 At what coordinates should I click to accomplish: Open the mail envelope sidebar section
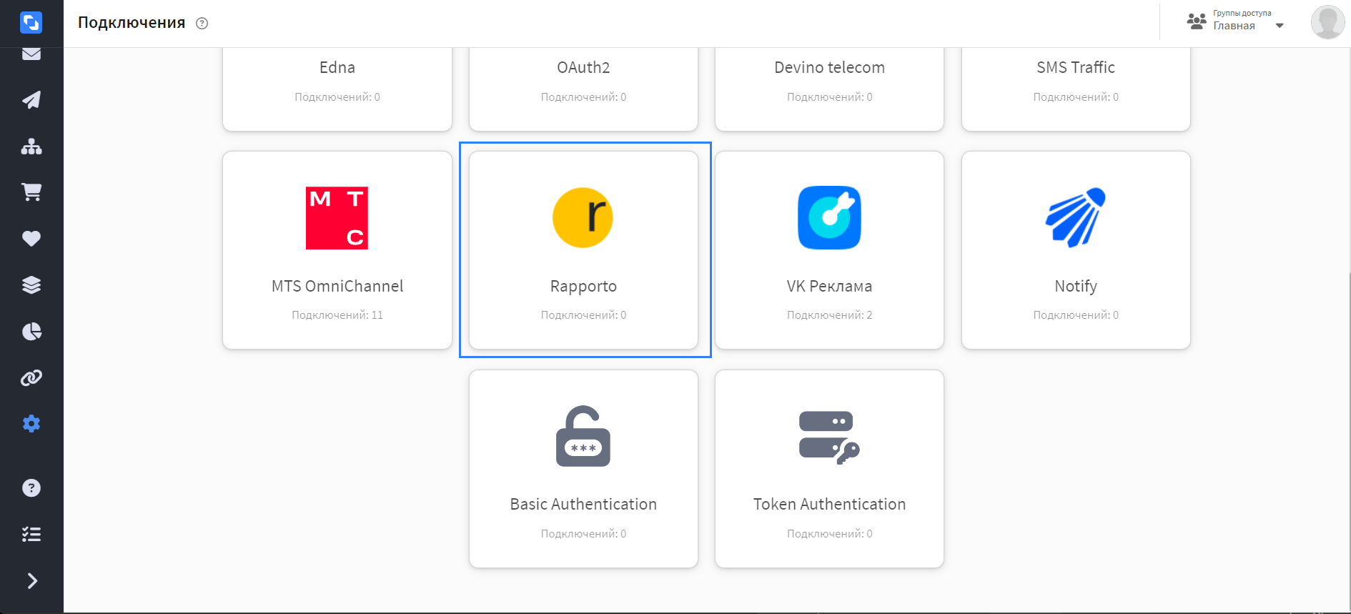[31, 54]
